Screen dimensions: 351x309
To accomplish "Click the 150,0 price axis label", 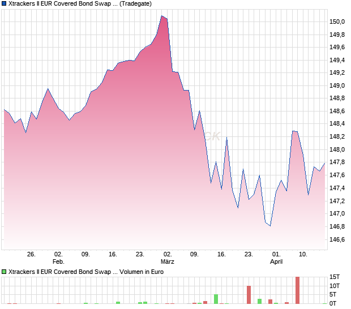I will pos(337,22).
